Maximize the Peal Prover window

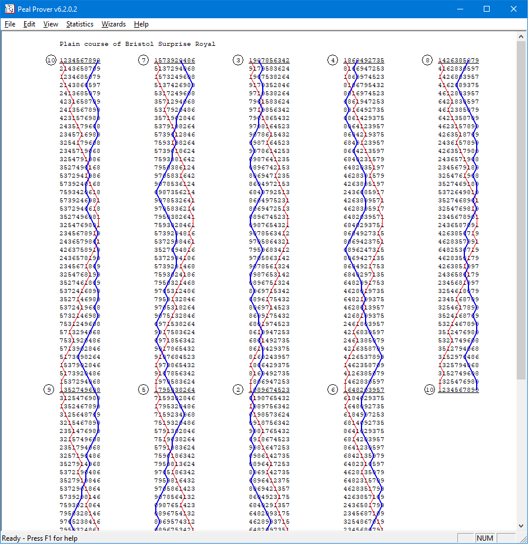pos(487,9)
